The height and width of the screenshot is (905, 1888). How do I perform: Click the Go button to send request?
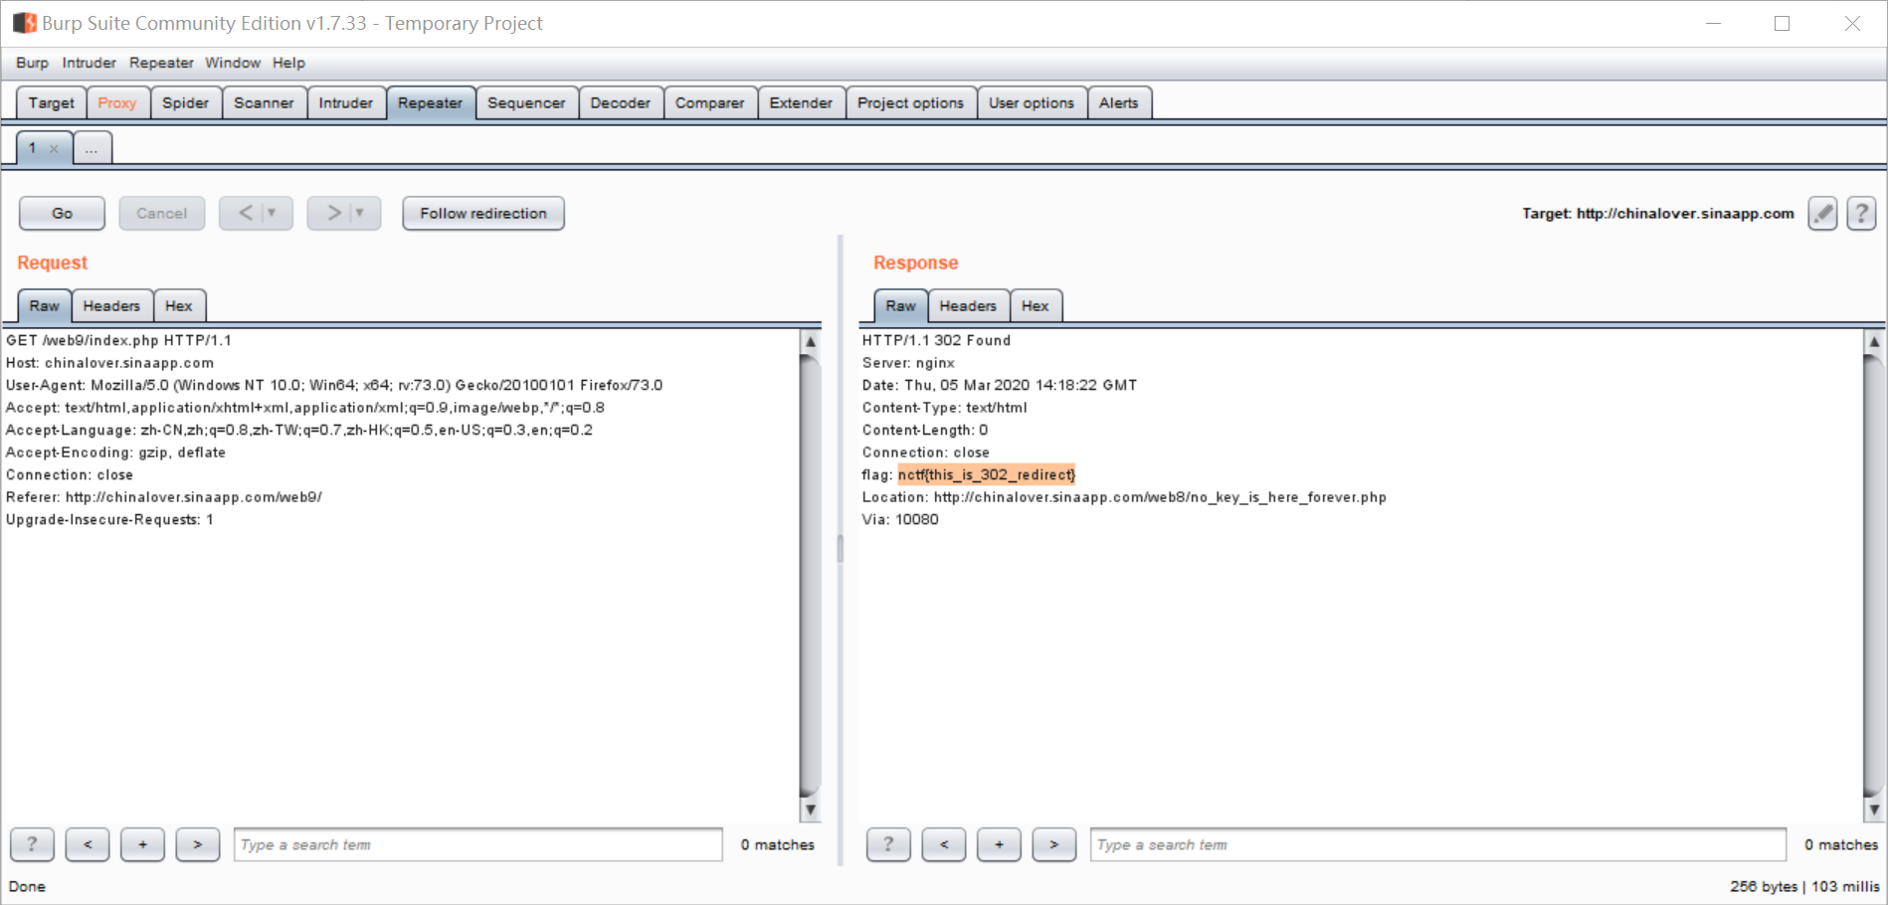click(x=62, y=213)
